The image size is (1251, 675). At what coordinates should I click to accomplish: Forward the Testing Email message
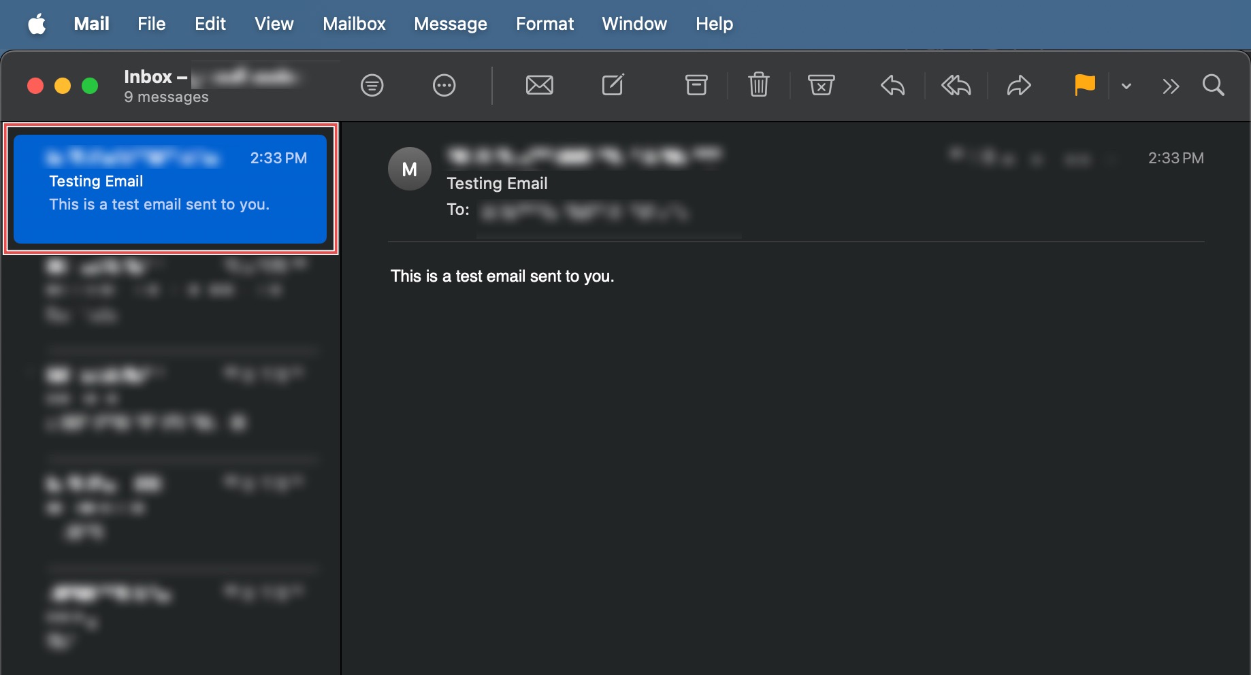coord(1019,86)
